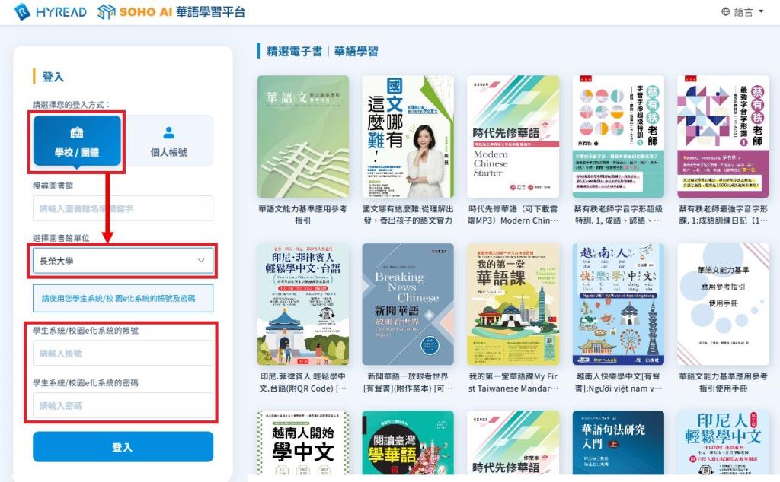
Task: Click title link 蔡有秩老師字音字形超級特訓
Action: point(619,214)
